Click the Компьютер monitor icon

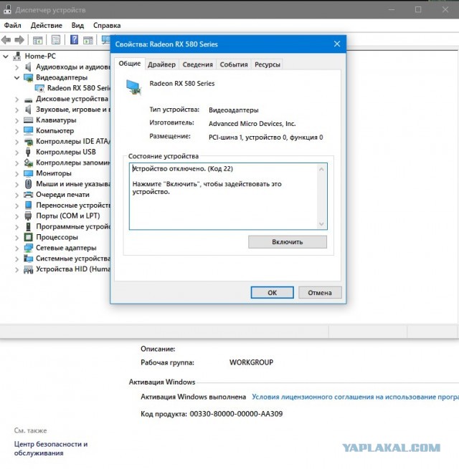click(28, 131)
